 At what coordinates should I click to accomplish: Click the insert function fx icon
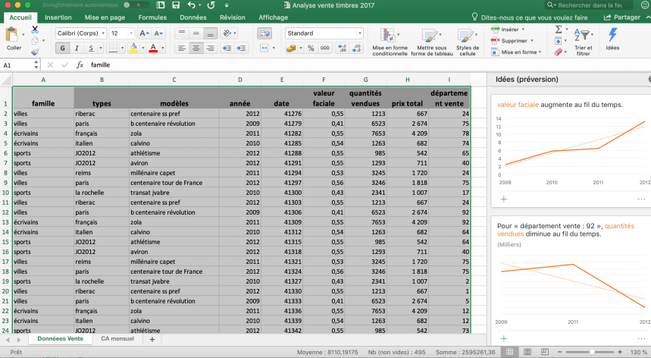tap(80, 65)
